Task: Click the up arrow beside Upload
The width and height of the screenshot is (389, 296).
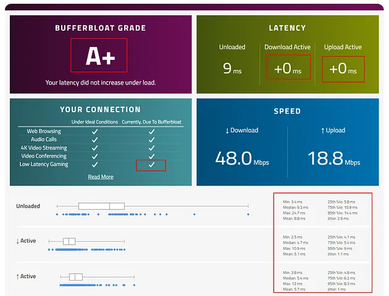Action: (x=322, y=131)
